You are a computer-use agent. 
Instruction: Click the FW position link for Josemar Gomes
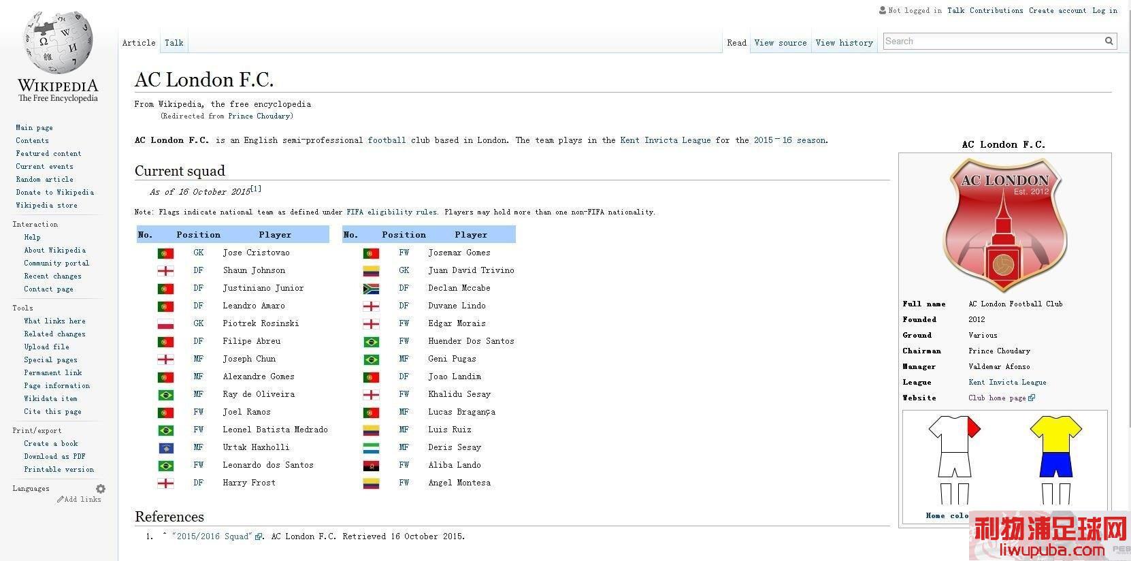point(404,253)
